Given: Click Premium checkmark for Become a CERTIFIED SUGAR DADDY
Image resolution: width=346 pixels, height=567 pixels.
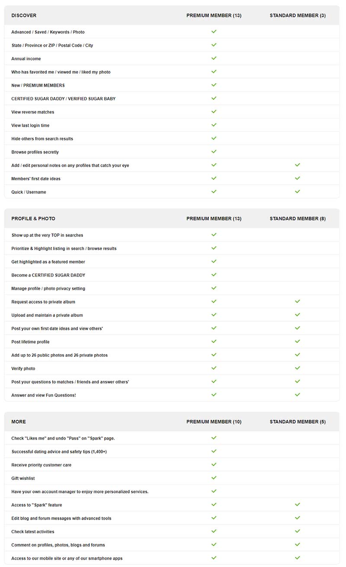Looking at the screenshot, I should pos(214,275).
